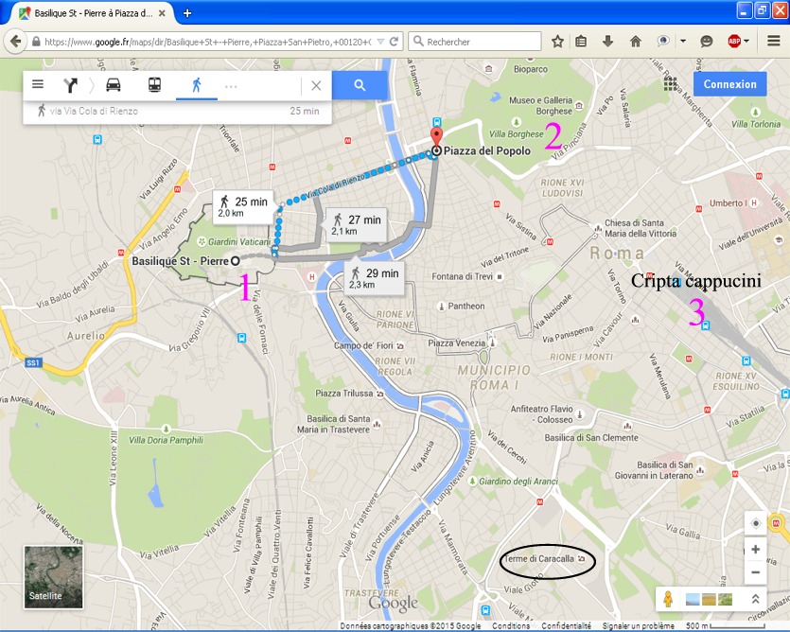Open the Google Maps hamburger menu

coord(38,84)
